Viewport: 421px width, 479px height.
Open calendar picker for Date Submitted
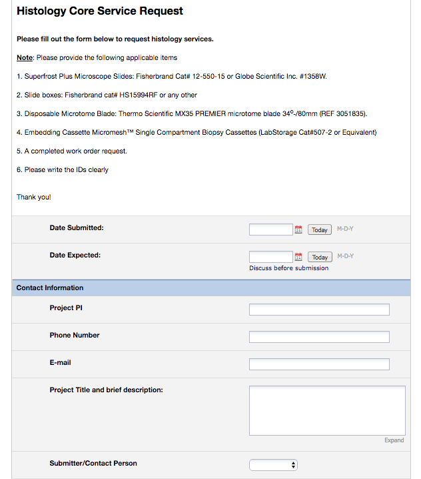tap(298, 229)
